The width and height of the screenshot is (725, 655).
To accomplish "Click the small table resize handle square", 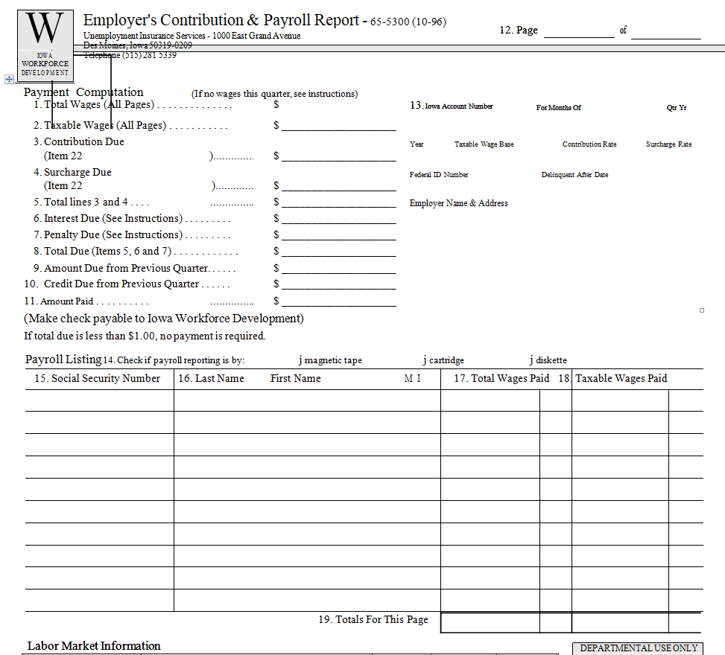I will pos(701,310).
